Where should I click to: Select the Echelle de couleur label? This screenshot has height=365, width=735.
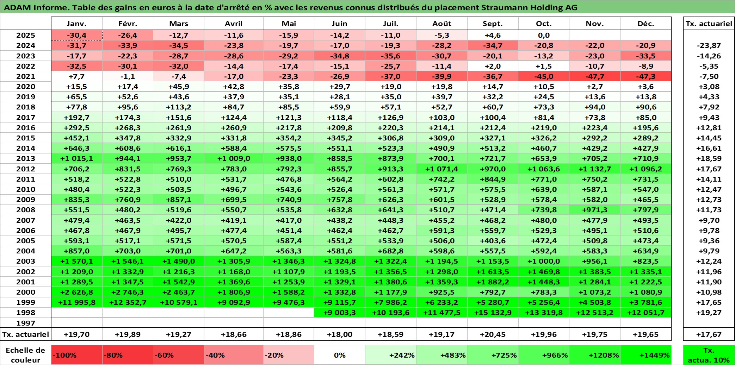click(26, 355)
